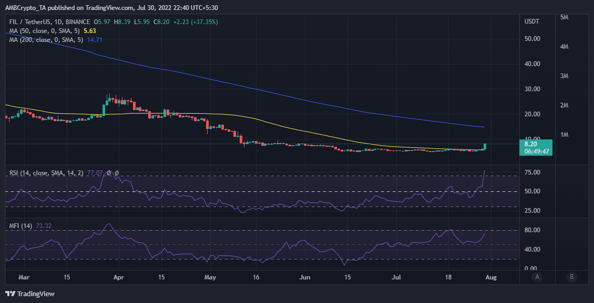This screenshot has height=303, width=594.
Task: Click the Jun date on the time axis
Action: (305, 277)
